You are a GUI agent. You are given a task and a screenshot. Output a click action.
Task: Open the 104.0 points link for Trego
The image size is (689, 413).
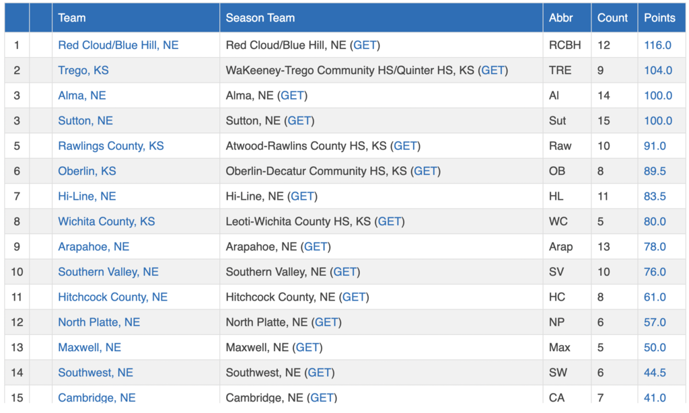(658, 71)
